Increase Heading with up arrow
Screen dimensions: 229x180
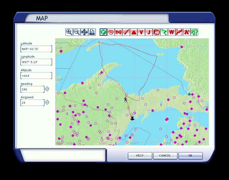pyautogui.click(x=47, y=88)
